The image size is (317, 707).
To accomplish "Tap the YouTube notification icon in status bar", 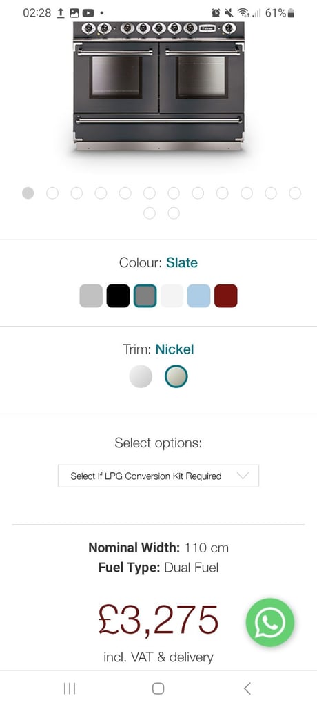I will click(88, 13).
